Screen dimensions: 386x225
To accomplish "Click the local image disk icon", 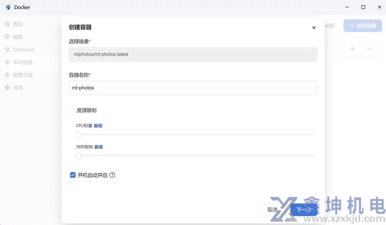I will click(x=7, y=62).
